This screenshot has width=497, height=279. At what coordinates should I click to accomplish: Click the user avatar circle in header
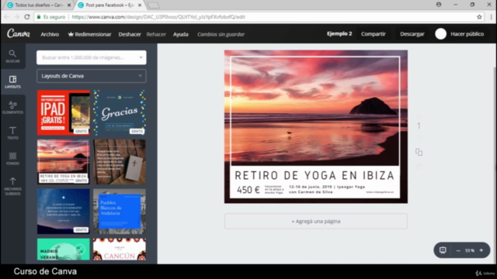click(440, 34)
